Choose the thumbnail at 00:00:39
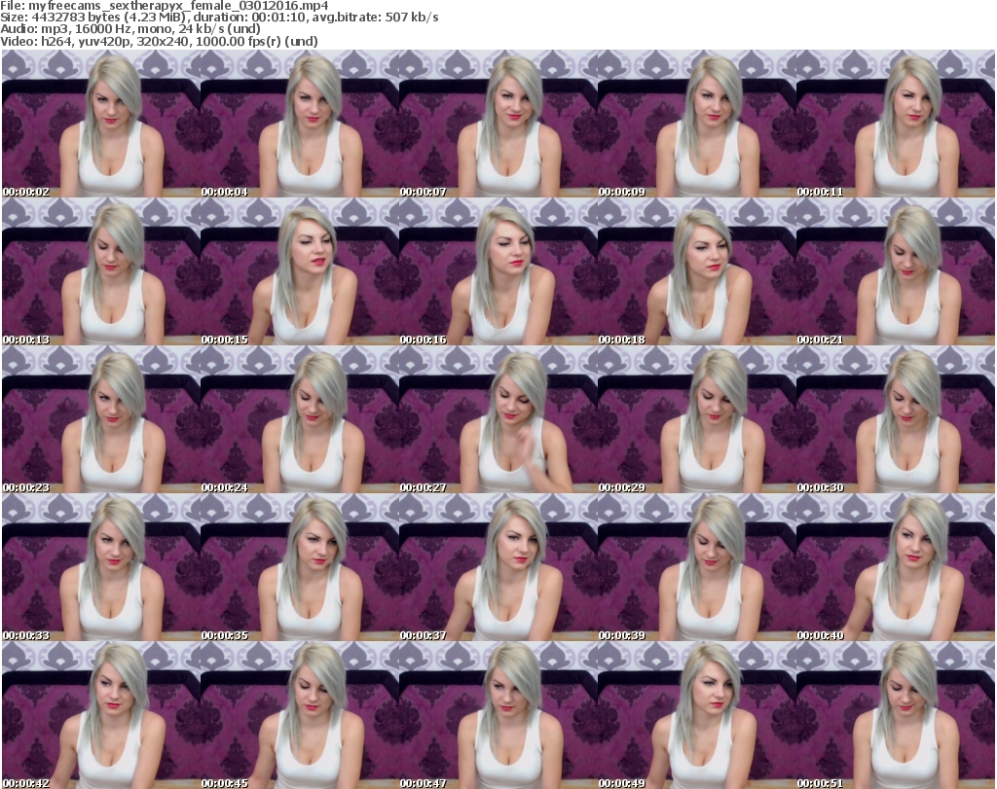 click(697, 567)
